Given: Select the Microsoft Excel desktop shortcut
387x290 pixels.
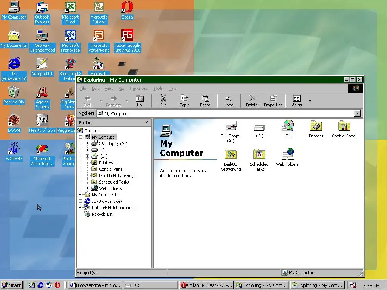Looking at the screenshot, I should click(70, 7).
